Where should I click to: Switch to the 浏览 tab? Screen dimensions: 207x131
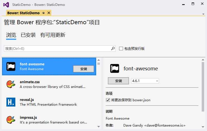(x=11, y=35)
